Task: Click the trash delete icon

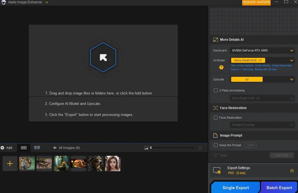Action: [x=200, y=148]
